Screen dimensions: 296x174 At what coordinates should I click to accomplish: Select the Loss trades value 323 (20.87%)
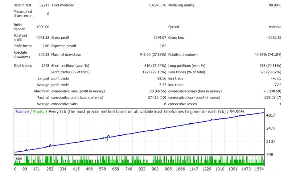pyautogui.click(x=270, y=72)
